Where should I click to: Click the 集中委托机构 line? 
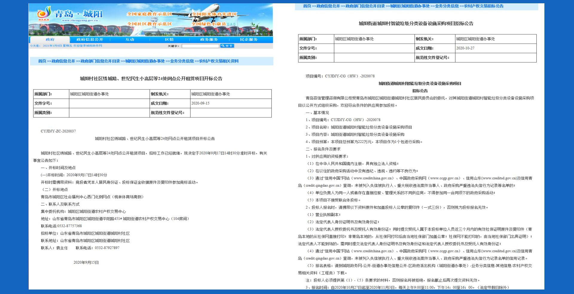pos(83,212)
